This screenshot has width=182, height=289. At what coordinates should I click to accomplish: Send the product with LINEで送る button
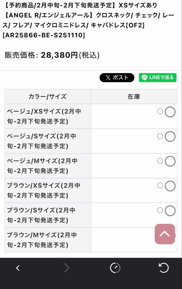158,77
